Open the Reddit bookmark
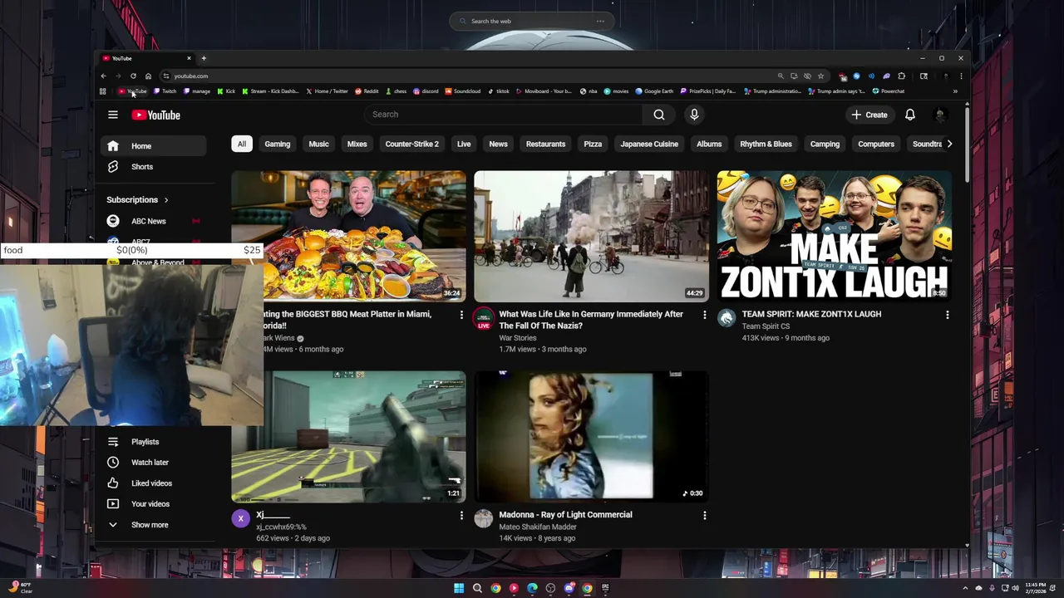Viewport: 1064px width, 598px height. (367, 91)
